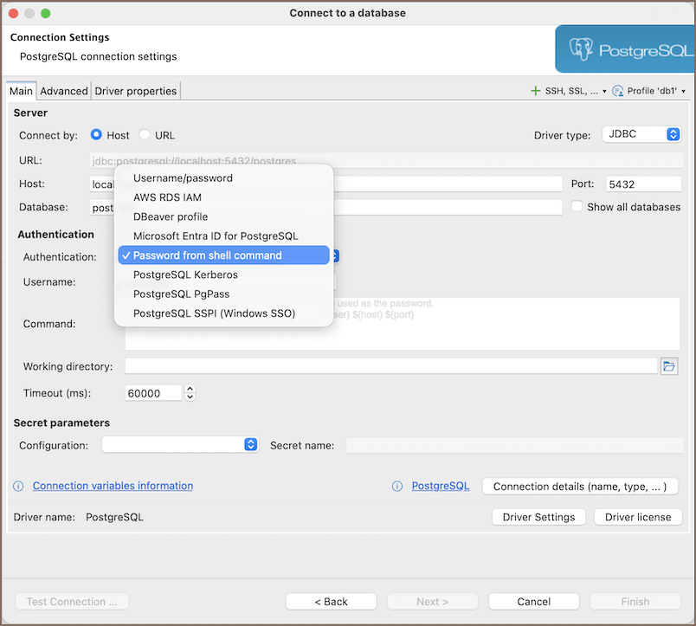
Task: Decrease the Timeout value with down stepper
Action: (x=190, y=397)
